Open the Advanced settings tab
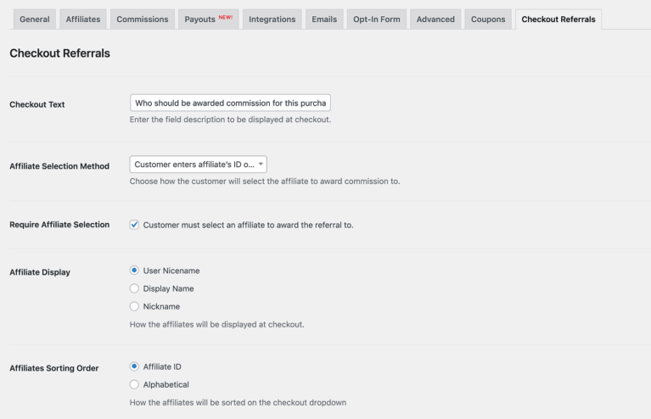This screenshot has width=651, height=419. (x=435, y=20)
